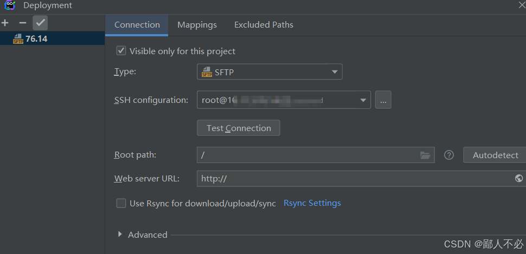This screenshot has height=254, width=526.
Task: Remove the selected deployment server
Action: click(x=22, y=23)
